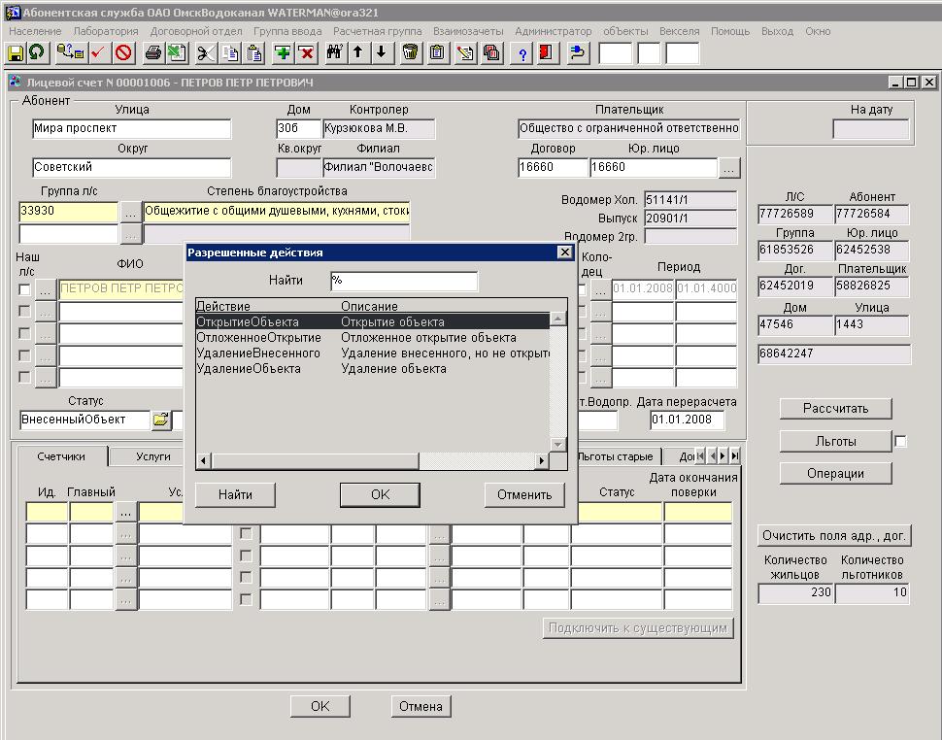Open the Лаборатория menu
942x740 pixels.
coord(106,31)
